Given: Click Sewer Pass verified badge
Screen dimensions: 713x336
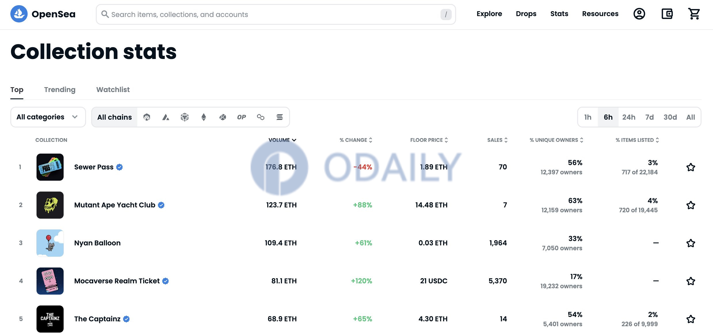Looking at the screenshot, I should (x=120, y=167).
